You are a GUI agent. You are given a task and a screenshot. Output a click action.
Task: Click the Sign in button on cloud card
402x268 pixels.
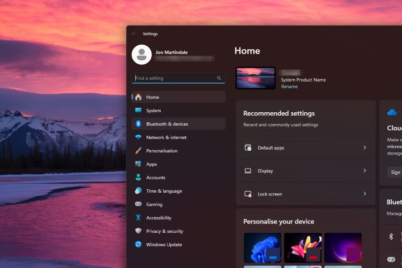[394, 173]
